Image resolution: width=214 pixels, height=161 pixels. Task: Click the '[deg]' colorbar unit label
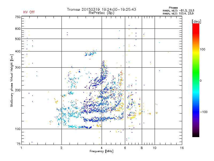[x=196, y=22]
